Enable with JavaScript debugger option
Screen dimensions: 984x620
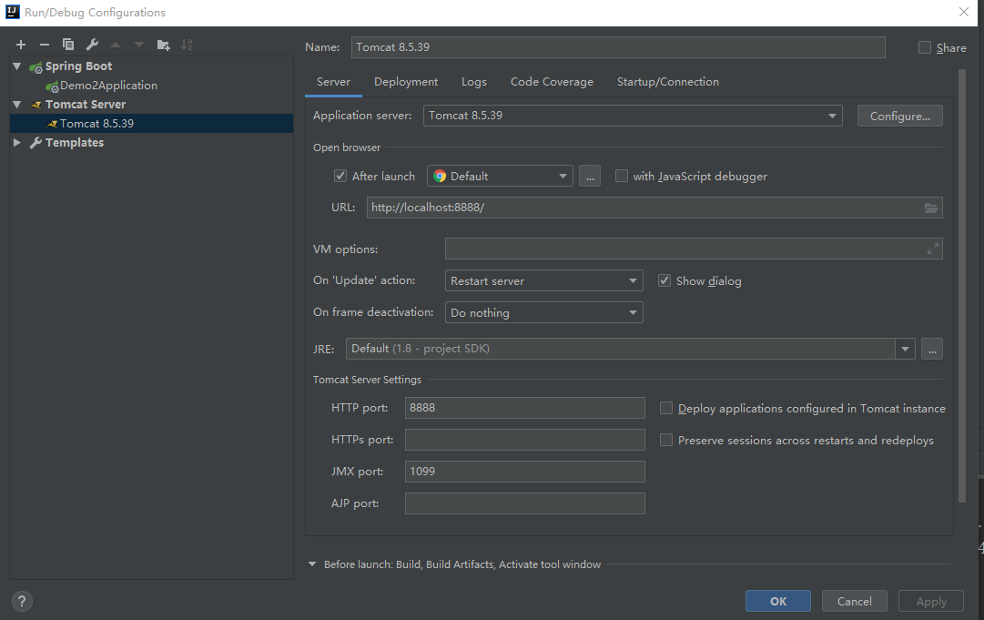click(x=622, y=176)
